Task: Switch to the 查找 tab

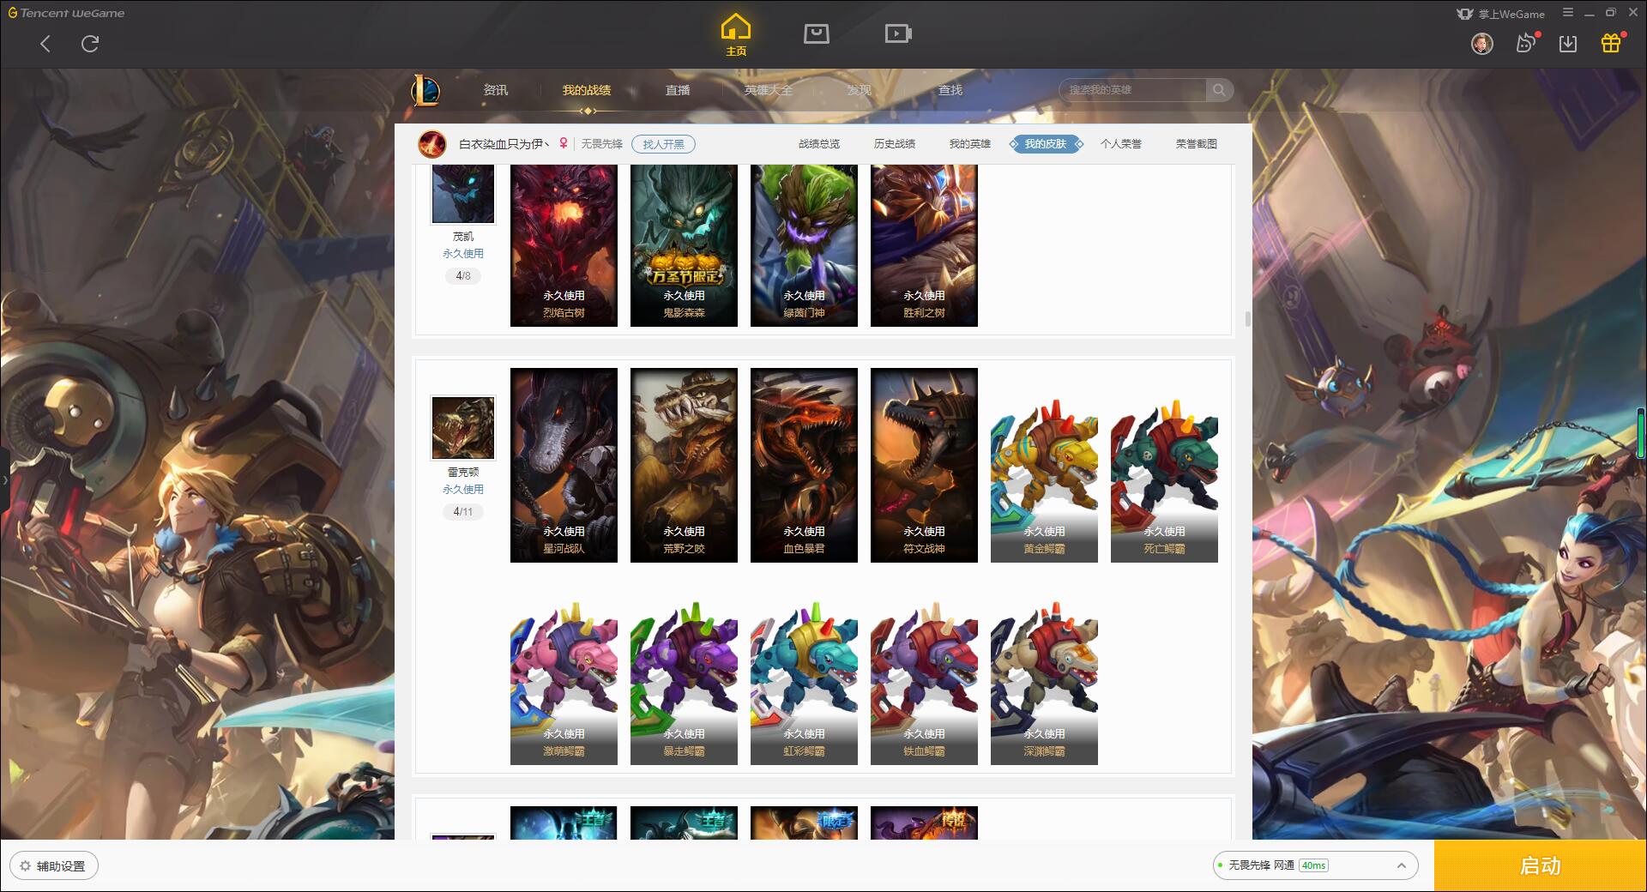Action: pos(950,90)
